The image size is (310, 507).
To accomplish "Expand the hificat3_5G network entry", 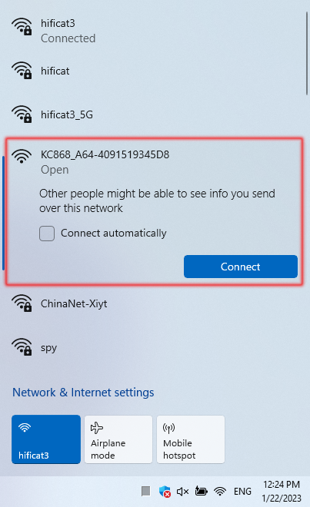I will pos(154,114).
